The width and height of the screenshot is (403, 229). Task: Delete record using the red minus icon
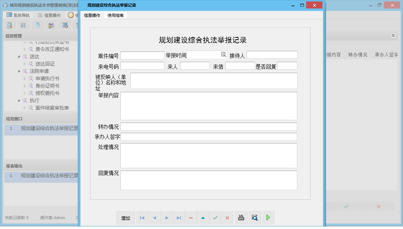(190, 218)
